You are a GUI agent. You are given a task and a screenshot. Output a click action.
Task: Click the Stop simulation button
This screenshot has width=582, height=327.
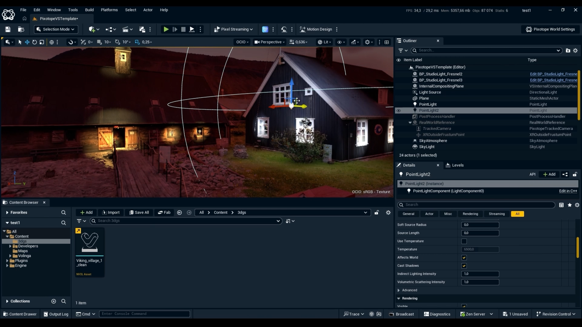point(183,29)
